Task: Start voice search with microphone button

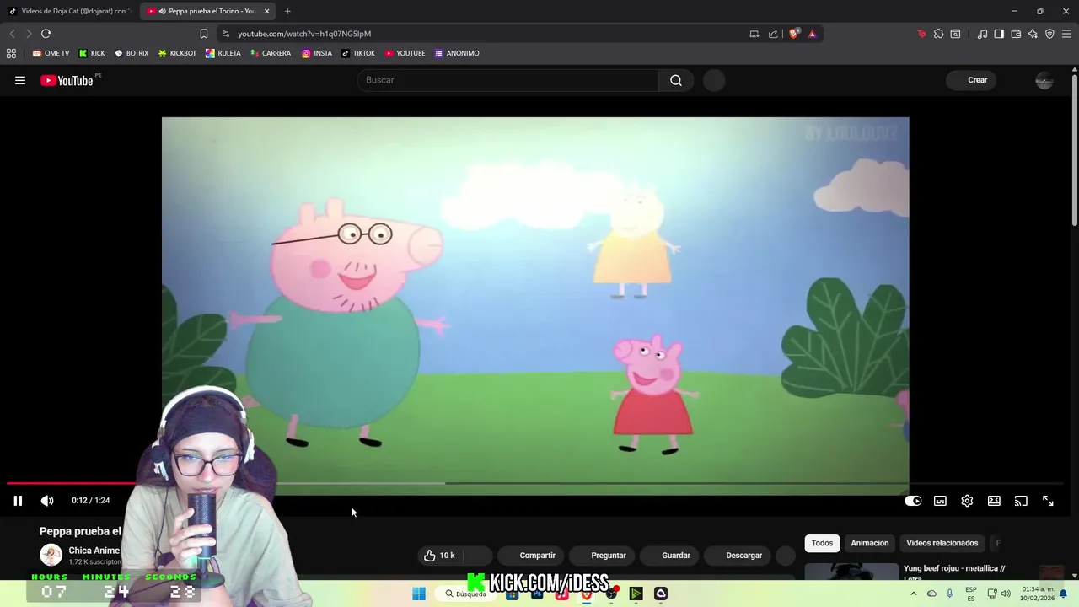Action: tap(714, 80)
